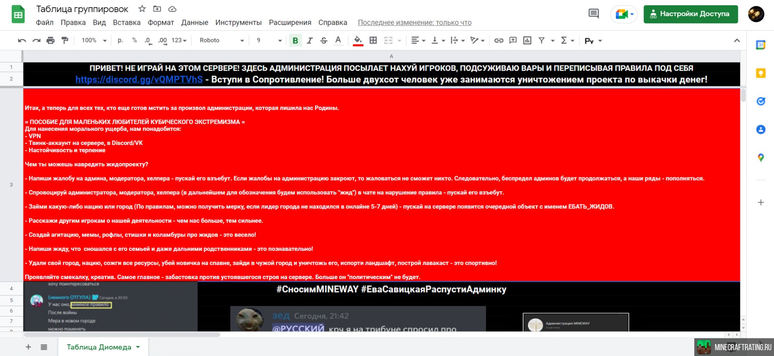This screenshot has height=356, width=774.
Task: Open vertical align dropdown
Action: tap(438, 40)
